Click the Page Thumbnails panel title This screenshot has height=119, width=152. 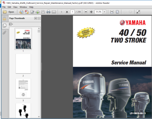(17, 18)
